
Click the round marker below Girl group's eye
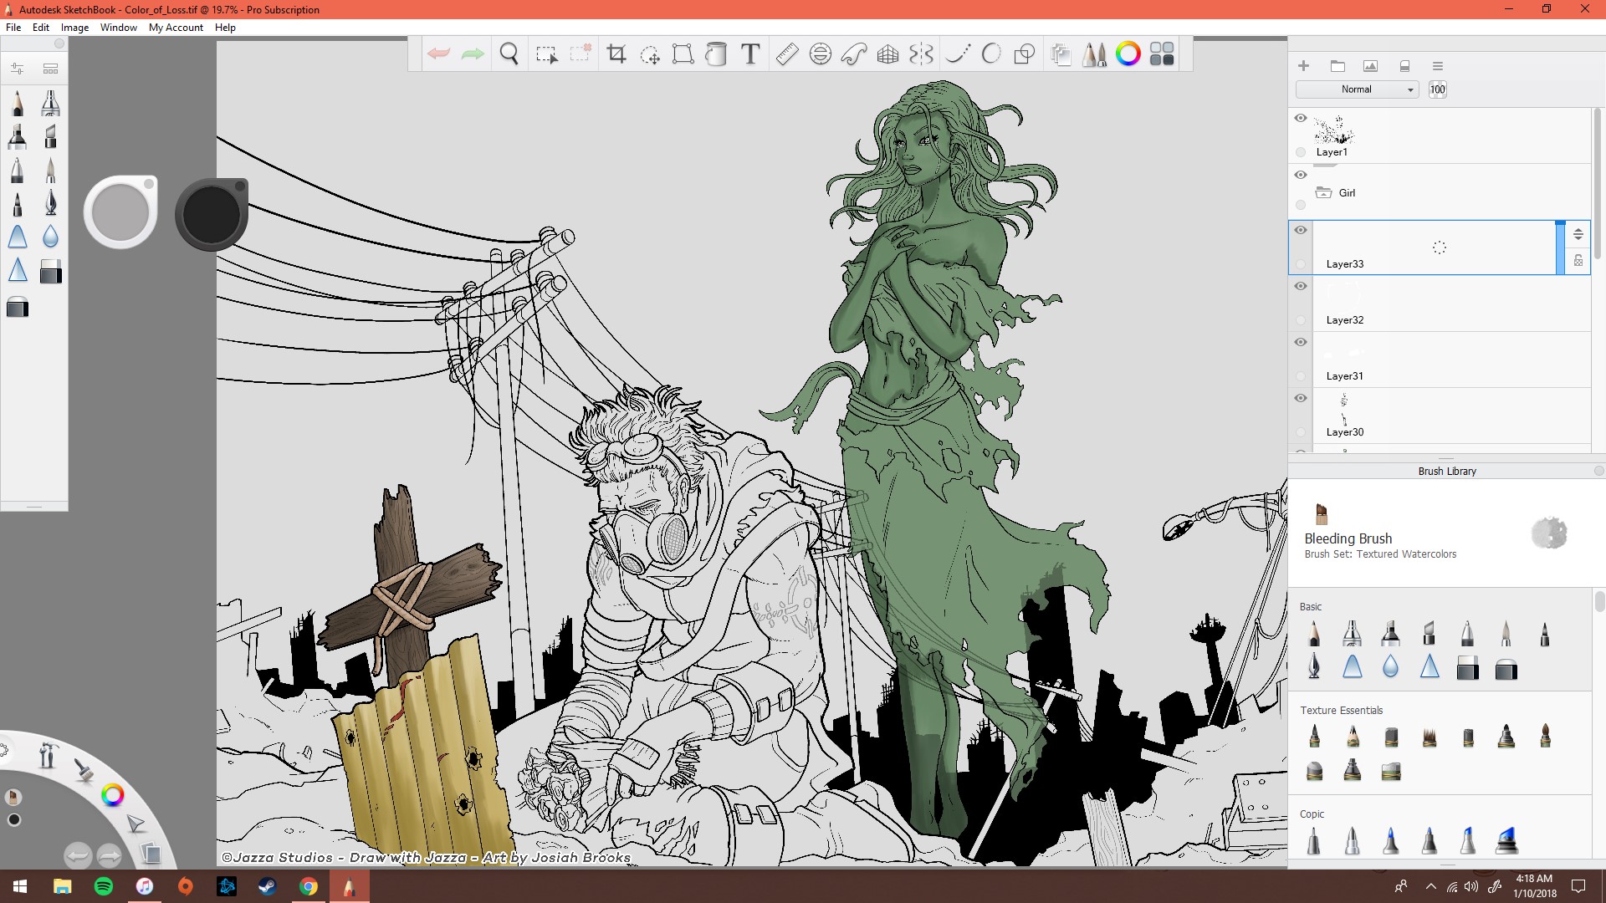click(1301, 205)
